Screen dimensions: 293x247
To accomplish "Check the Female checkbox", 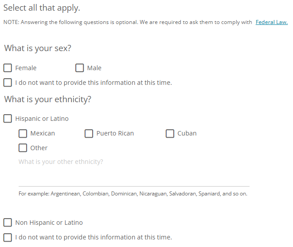I will [8, 68].
